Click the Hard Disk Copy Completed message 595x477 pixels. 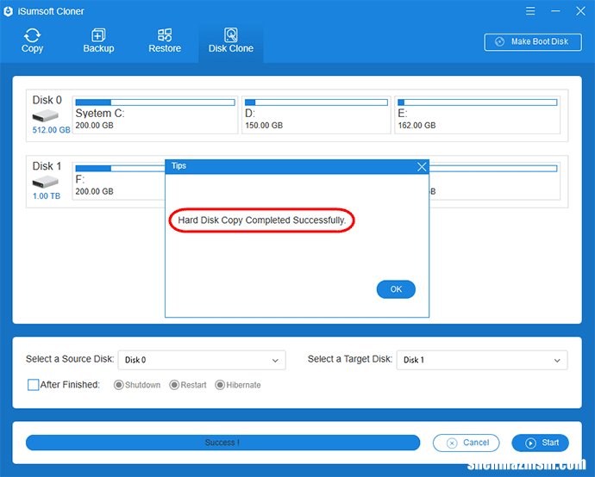click(x=262, y=220)
